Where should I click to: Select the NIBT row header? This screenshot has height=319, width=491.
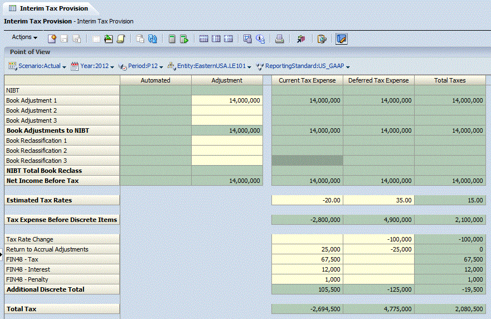pyautogui.click(x=62, y=90)
